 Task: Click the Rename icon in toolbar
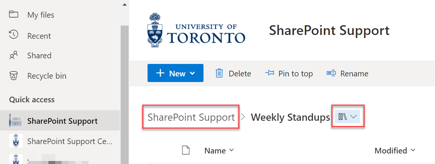[x=331, y=73]
